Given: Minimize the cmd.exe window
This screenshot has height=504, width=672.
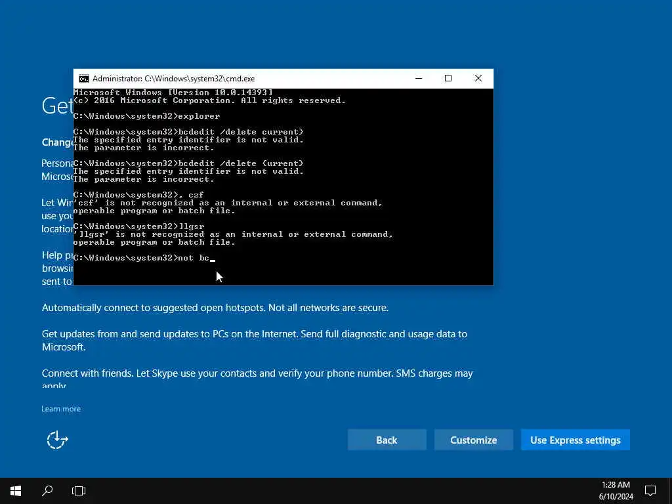Looking at the screenshot, I should (419, 79).
